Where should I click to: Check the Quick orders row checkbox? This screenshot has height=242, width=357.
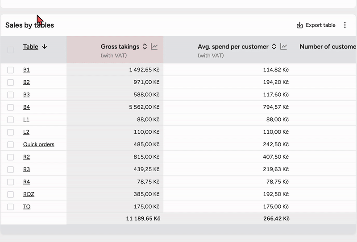tap(11, 145)
